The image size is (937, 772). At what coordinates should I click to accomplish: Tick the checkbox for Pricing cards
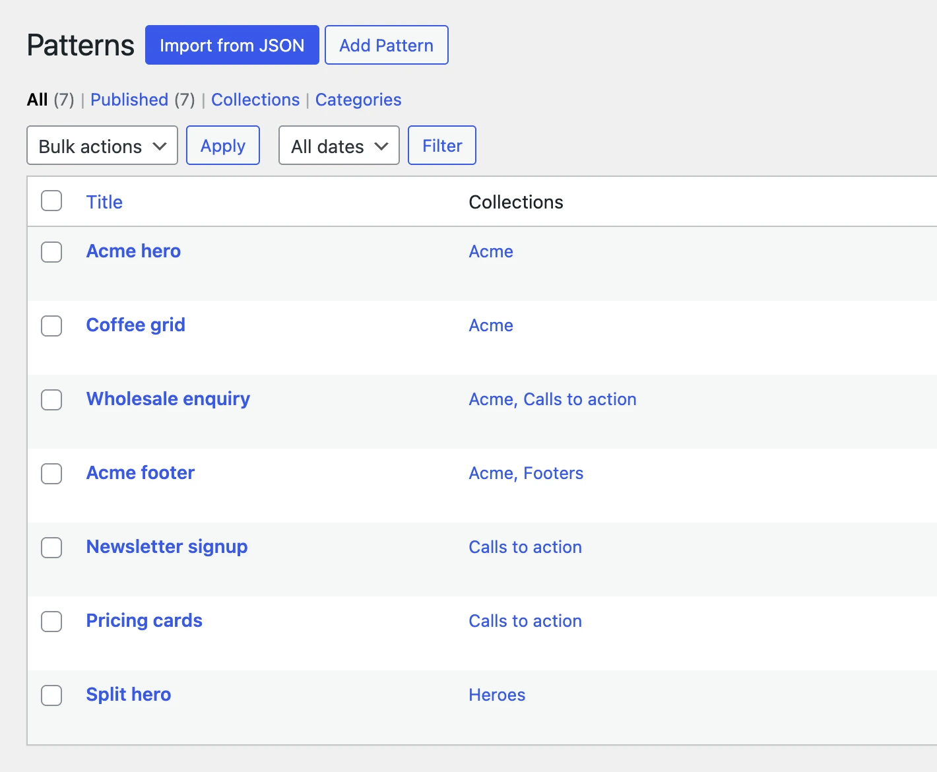pos(51,622)
